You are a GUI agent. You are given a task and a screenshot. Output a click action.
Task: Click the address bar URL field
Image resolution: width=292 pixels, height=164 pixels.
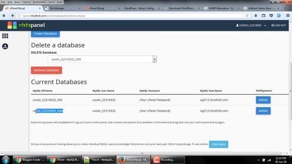coord(130,16)
